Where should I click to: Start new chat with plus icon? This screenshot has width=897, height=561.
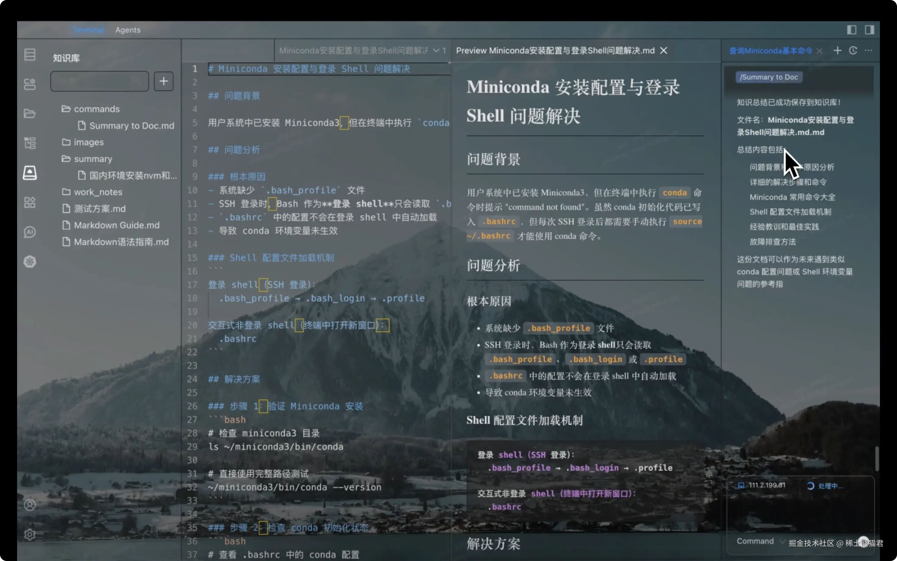837,51
